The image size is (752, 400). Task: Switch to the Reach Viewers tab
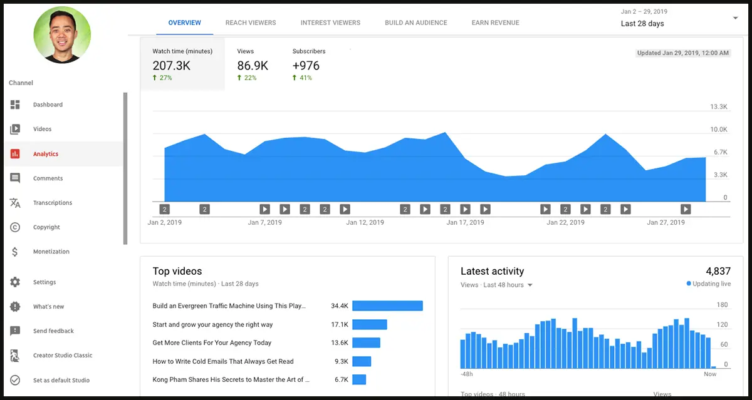251,23
